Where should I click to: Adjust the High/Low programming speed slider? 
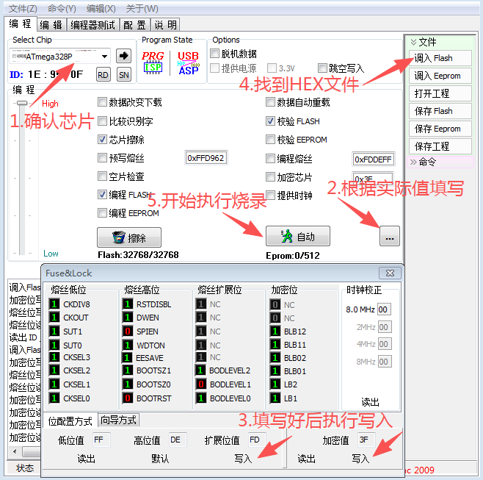(x=22, y=103)
